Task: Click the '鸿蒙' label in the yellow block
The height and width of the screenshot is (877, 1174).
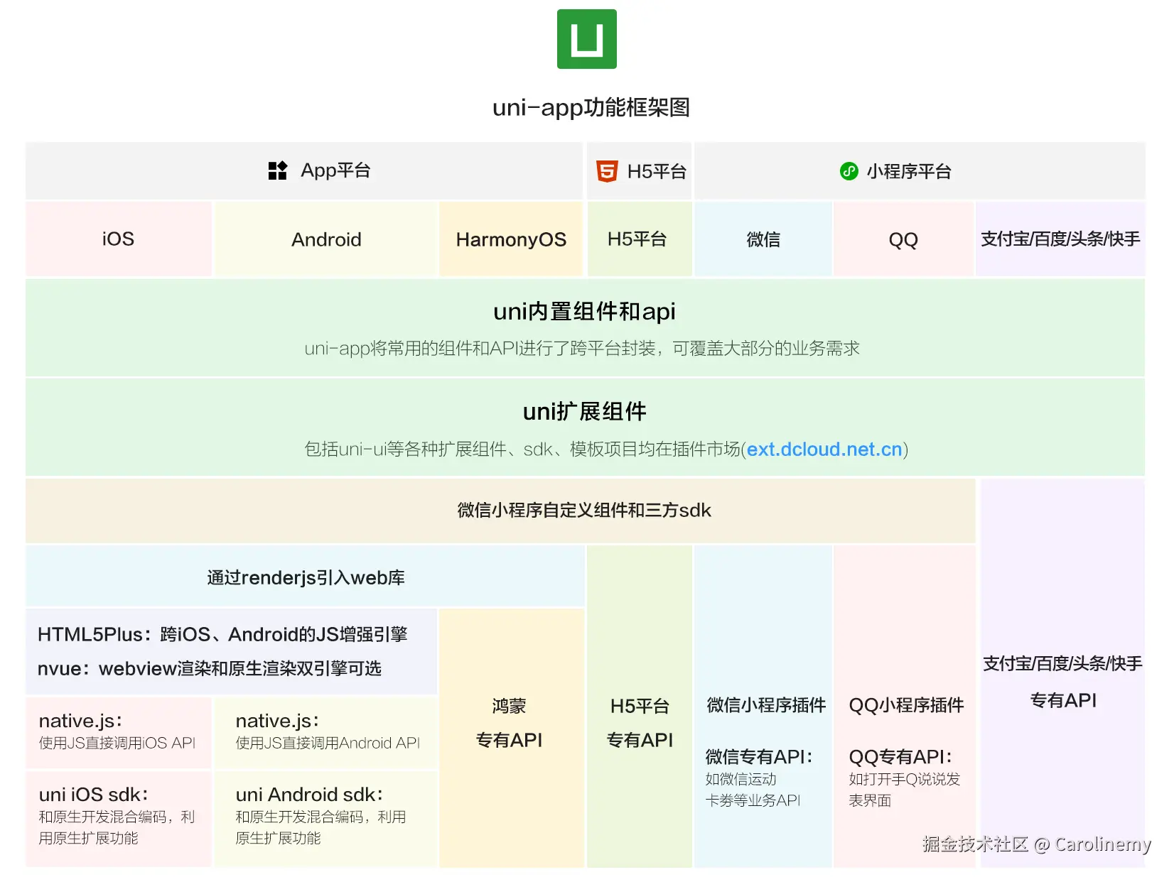Action: pos(510,706)
